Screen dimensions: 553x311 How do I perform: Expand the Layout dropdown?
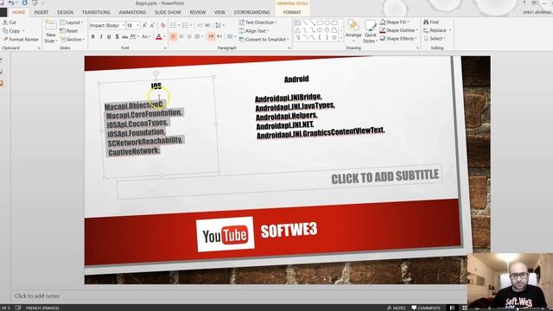[71, 22]
